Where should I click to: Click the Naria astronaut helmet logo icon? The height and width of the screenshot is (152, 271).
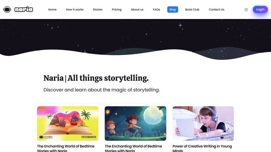[x=7, y=9]
